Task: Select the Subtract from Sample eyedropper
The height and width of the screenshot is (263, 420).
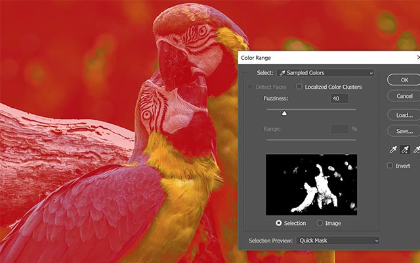Action: coord(417,149)
